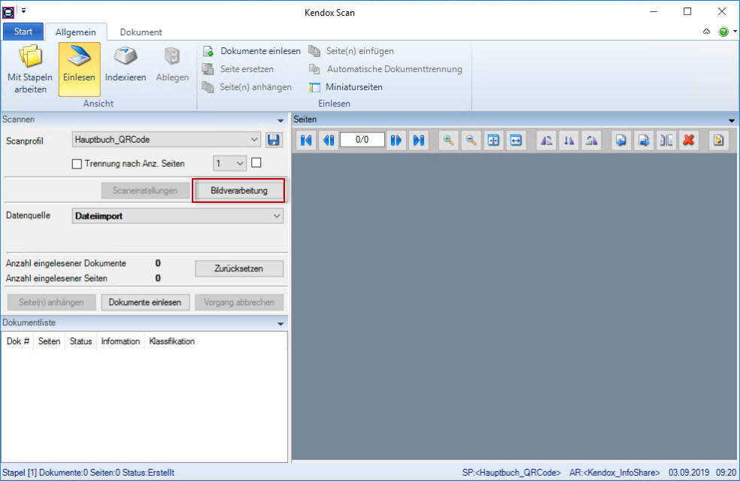
Task: Click the Bildverarbeitung button
Action: (239, 191)
